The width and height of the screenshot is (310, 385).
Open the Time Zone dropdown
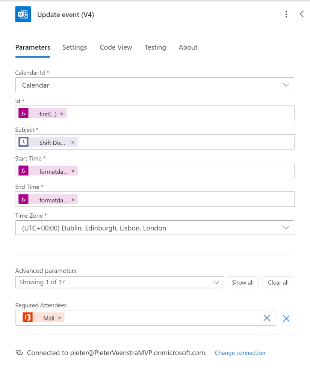point(286,228)
